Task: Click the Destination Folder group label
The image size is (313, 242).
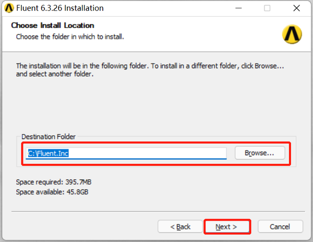Action: point(49,136)
